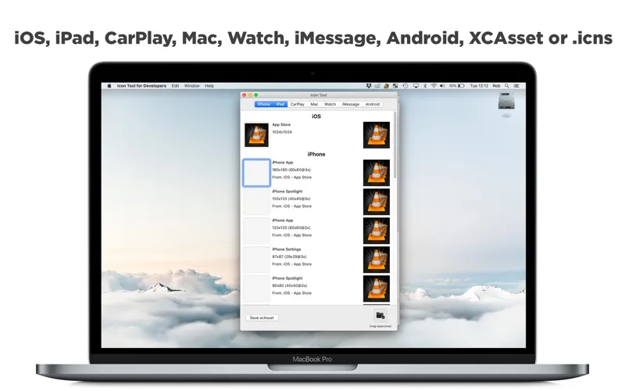The width and height of the screenshot is (625, 391).
Task: Click the "App Store" row label
Action: [281, 125]
